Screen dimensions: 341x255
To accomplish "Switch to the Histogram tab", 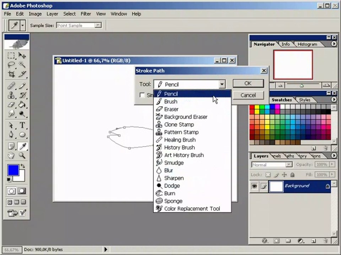I will (307, 44).
